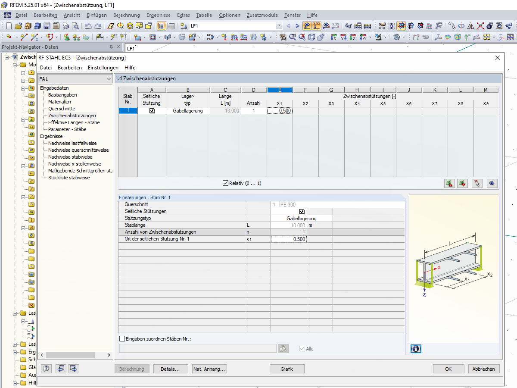The image size is (517, 388).
Task: Click the disabled member-pick icon beside the field
Action: click(x=283, y=349)
